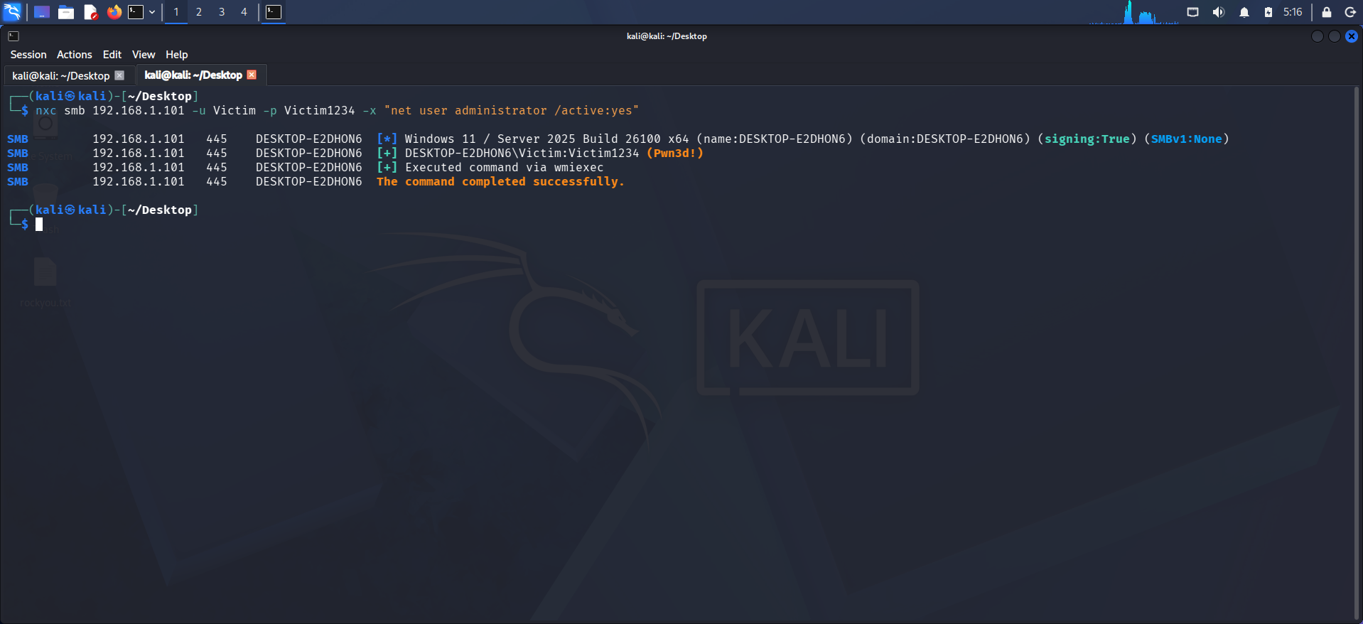Click "DESKTOP-E2DHON6\Victim:Victim1234" credentials text
The width and height of the screenshot is (1363, 624).
coord(522,154)
